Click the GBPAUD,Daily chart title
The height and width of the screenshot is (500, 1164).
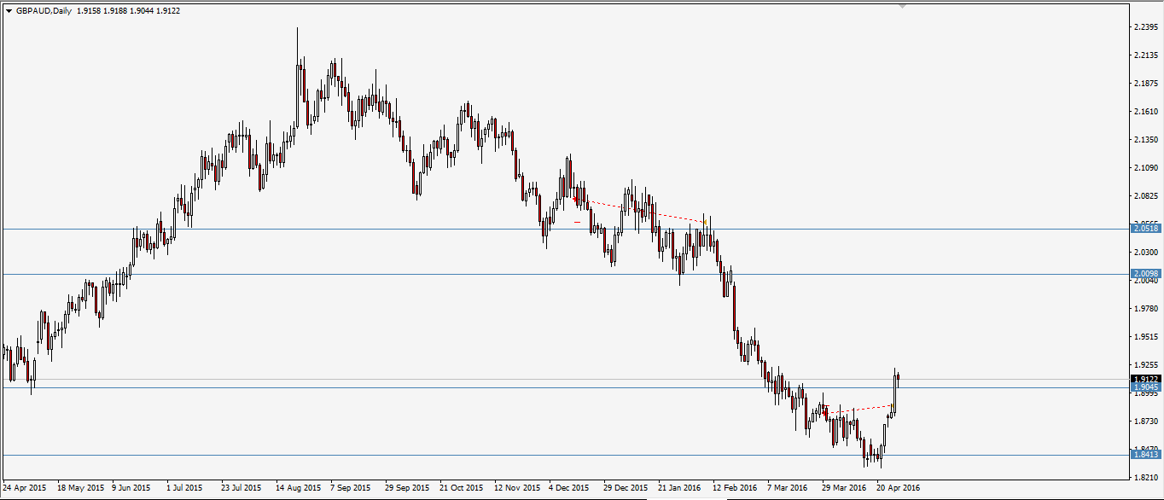(x=44, y=11)
